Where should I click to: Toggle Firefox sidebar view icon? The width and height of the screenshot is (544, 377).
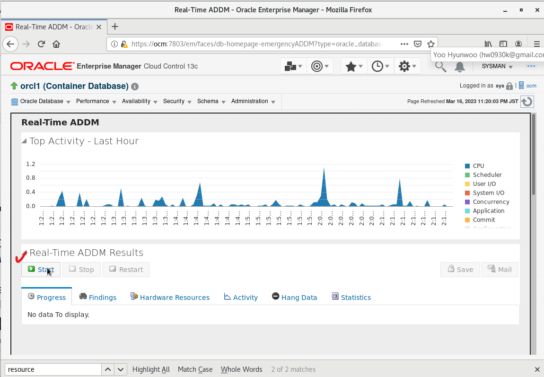pos(503,44)
